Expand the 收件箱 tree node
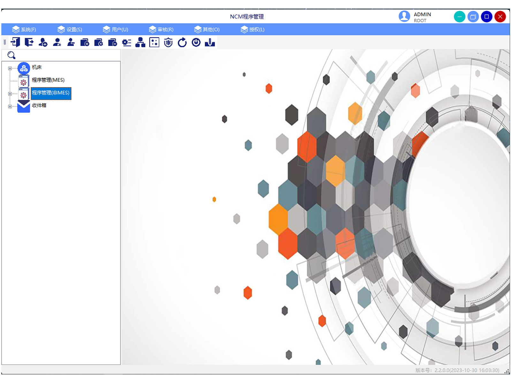The image size is (511, 383). click(x=10, y=107)
